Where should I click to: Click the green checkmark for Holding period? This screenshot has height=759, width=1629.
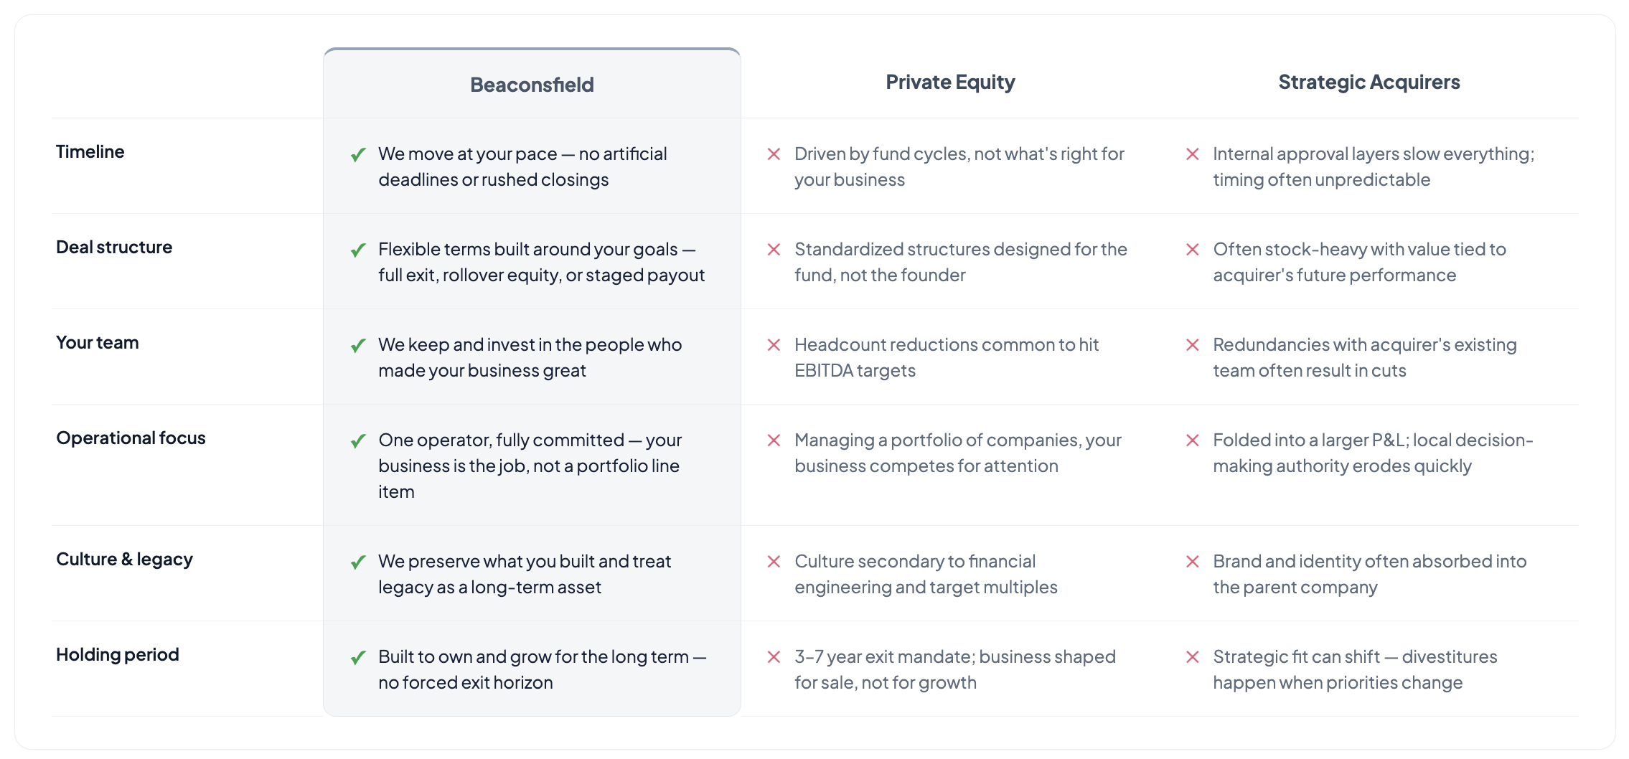pos(358,658)
